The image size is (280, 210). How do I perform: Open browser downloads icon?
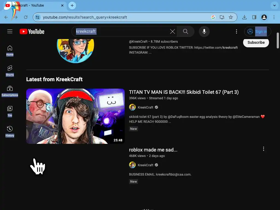point(244,17)
